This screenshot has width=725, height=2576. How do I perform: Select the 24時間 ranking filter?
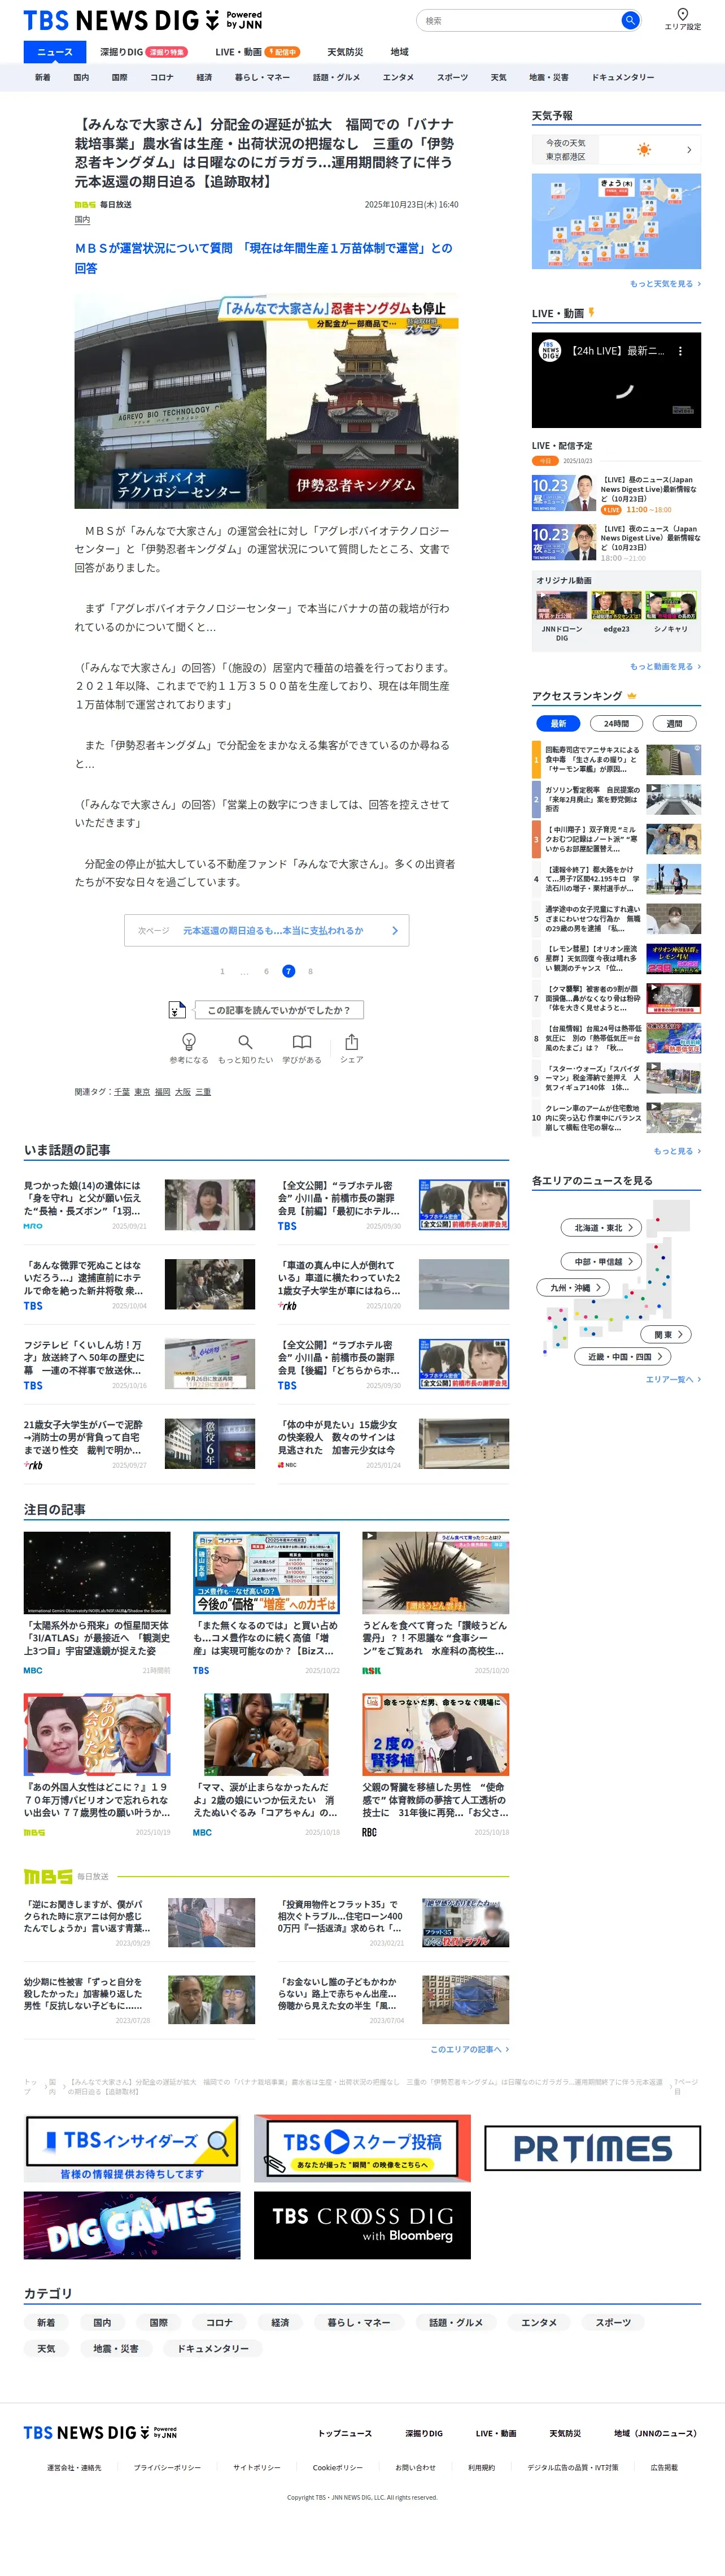click(x=616, y=723)
